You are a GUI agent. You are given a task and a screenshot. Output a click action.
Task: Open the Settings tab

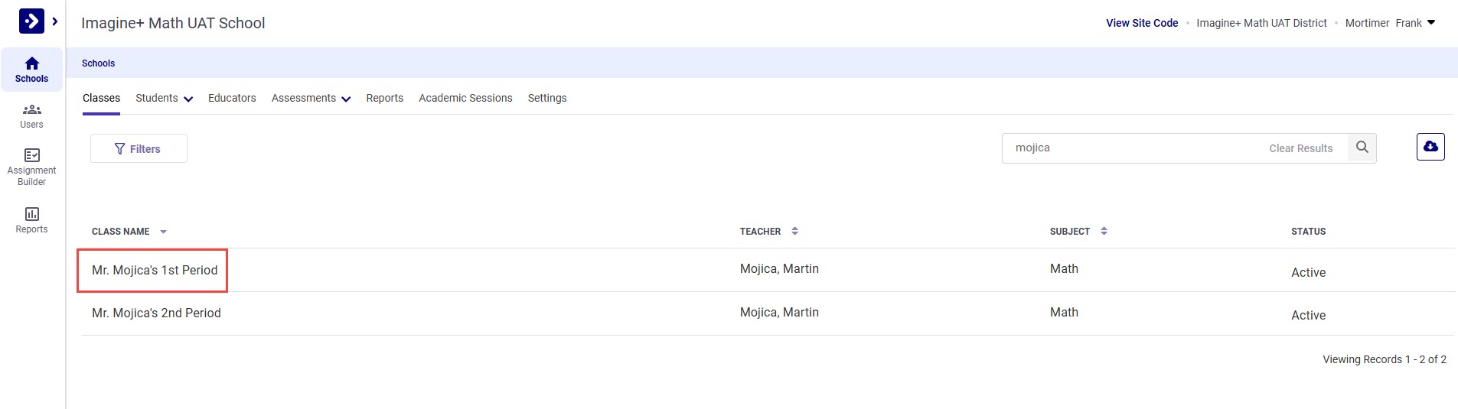click(547, 98)
